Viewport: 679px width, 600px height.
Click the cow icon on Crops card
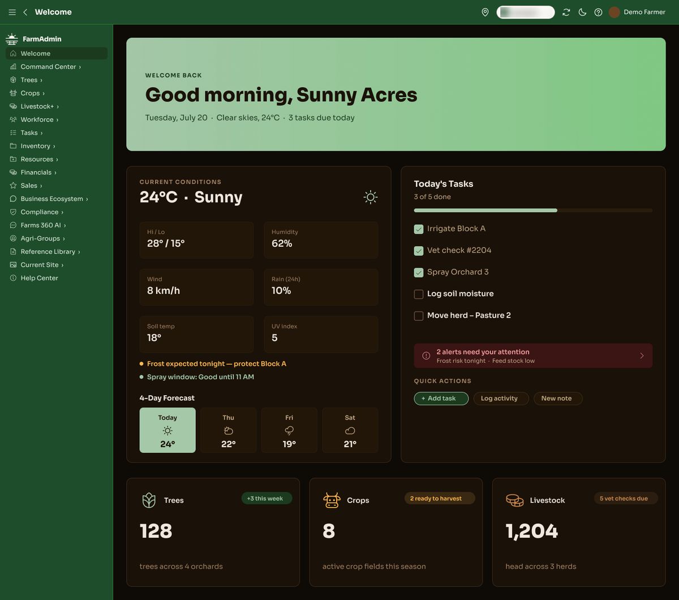(332, 500)
